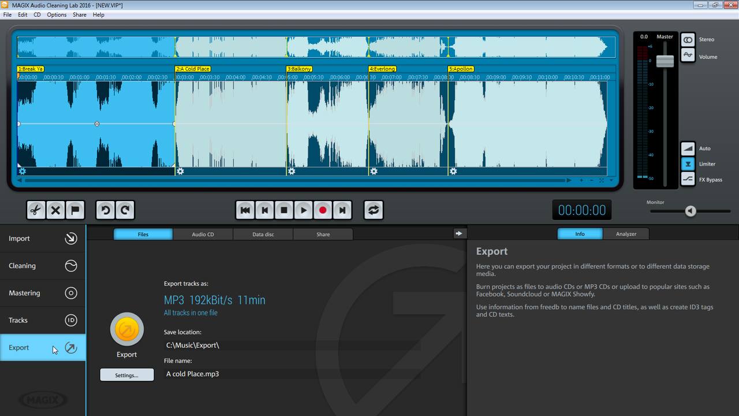The height and width of the screenshot is (416, 739).
Task: Start recording with the red Record button
Action: coord(323,210)
